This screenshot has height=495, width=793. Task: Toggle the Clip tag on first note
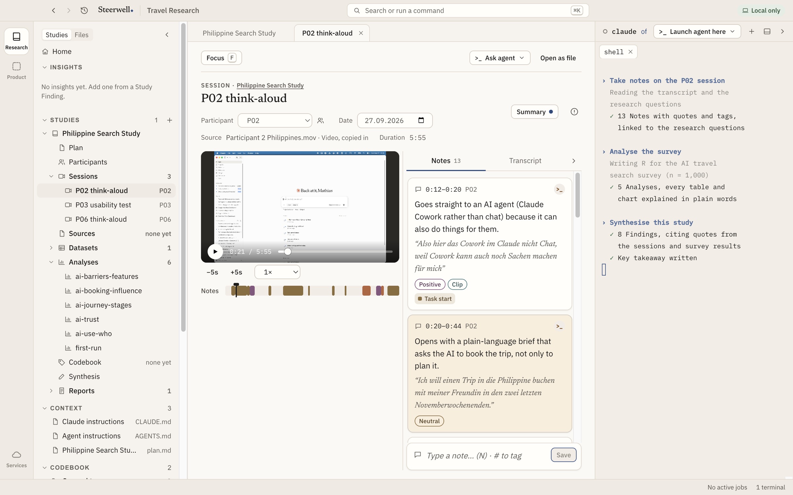pyautogui.click(x=457, y=284)
